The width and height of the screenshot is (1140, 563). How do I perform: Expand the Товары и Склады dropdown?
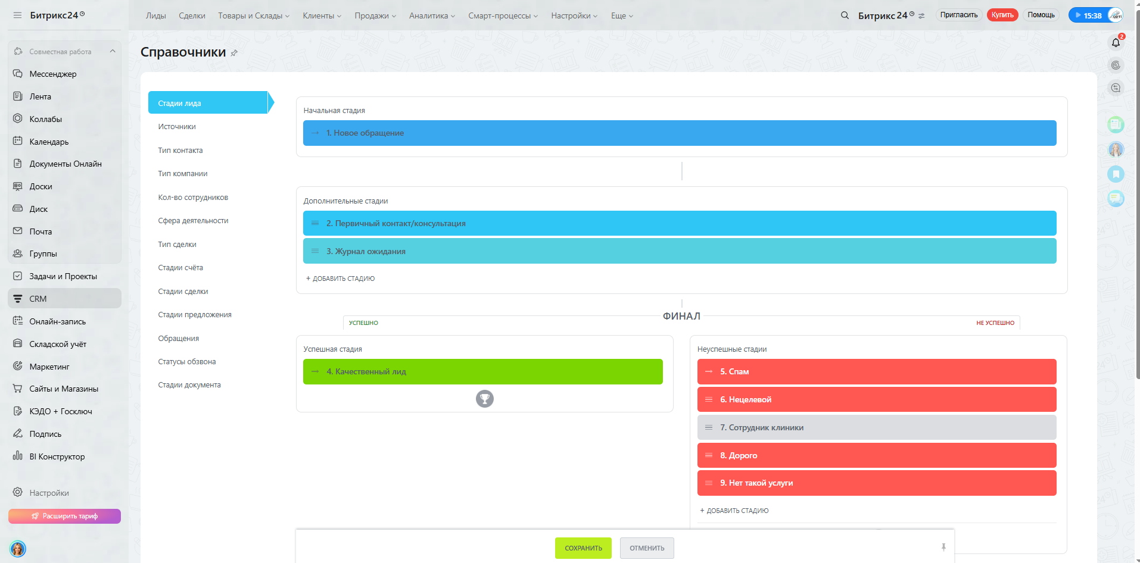(254, 16)
